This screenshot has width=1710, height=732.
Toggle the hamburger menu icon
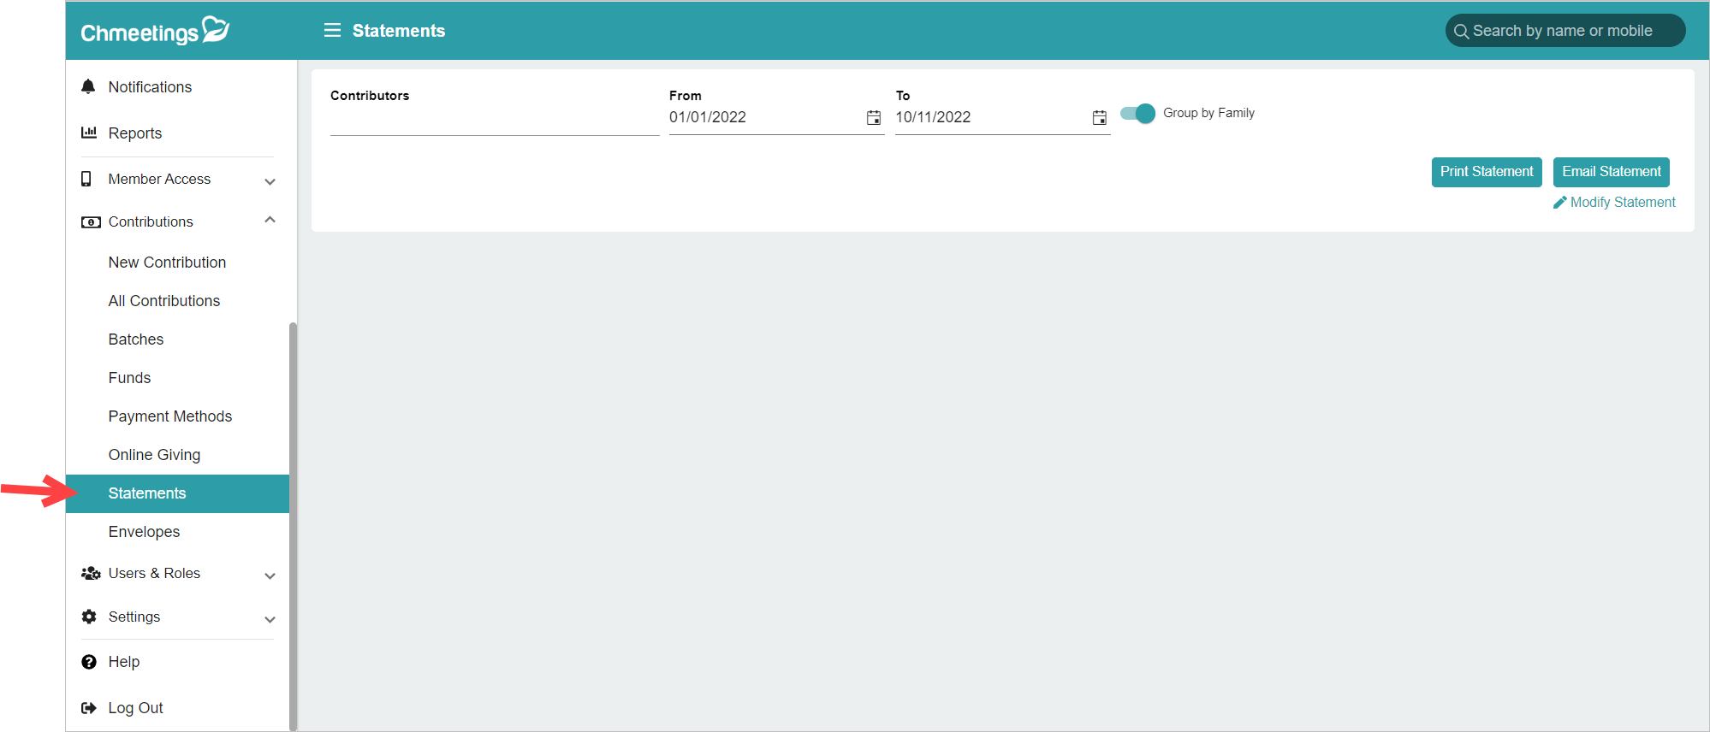coord(332,31)
